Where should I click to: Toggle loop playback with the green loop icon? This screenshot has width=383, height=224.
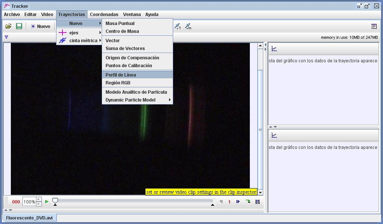[x=248, y=202]
